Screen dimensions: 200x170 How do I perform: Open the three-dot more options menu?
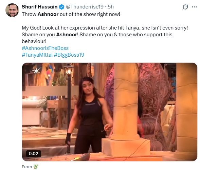point(194,7)
